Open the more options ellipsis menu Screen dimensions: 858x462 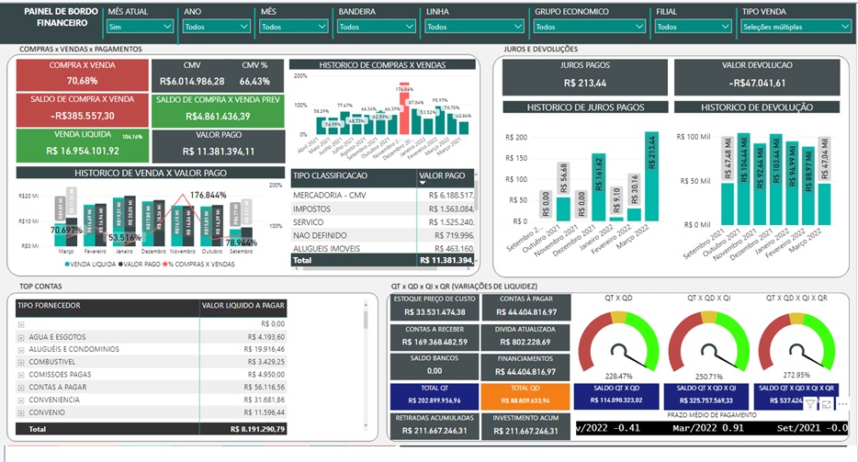[x=842, y=404]
